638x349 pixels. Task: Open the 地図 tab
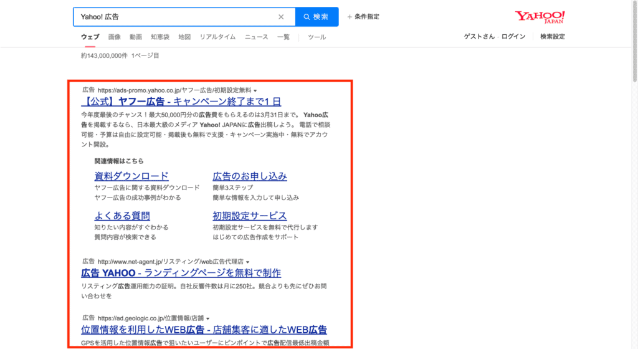(184, 37)
